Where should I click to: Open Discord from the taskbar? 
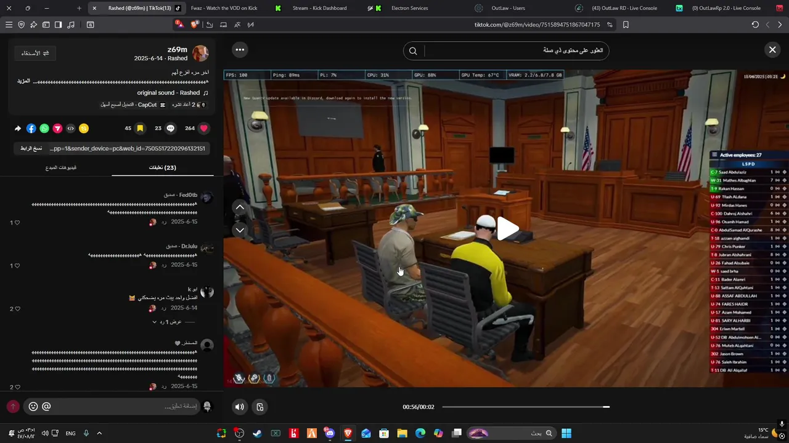pos(330,433)
